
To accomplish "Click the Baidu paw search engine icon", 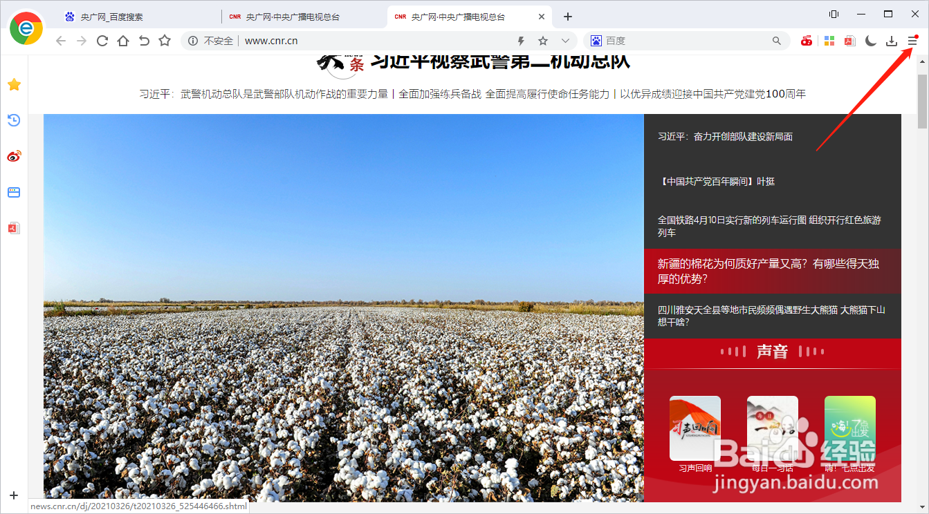I will tap(596, 41).
